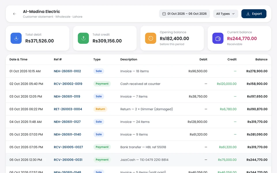Click the Rs120,000.00 credit amount

pyautogui.click(x=227, y=84)
